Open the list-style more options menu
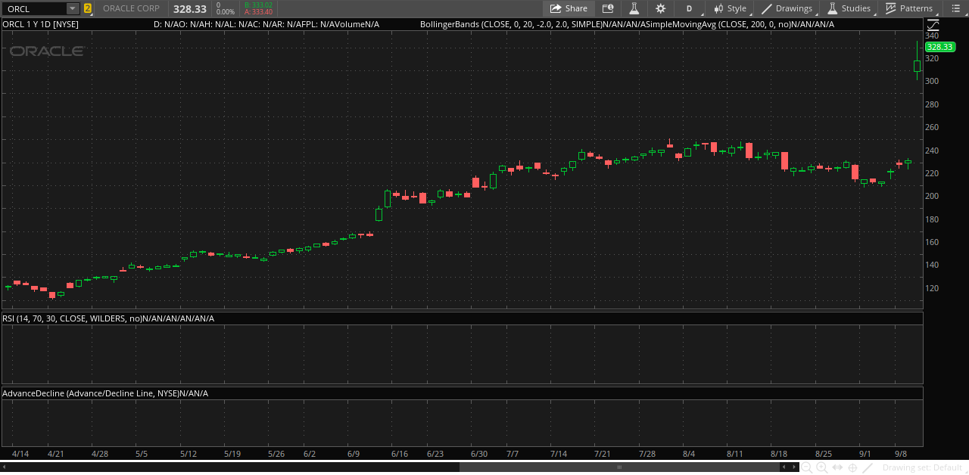 coord(955,8)
